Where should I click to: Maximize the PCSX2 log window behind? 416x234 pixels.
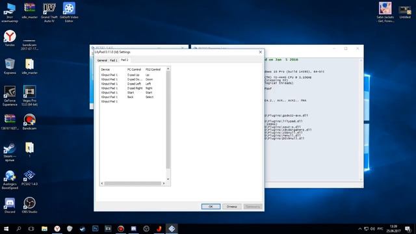(x=346, y=49)
